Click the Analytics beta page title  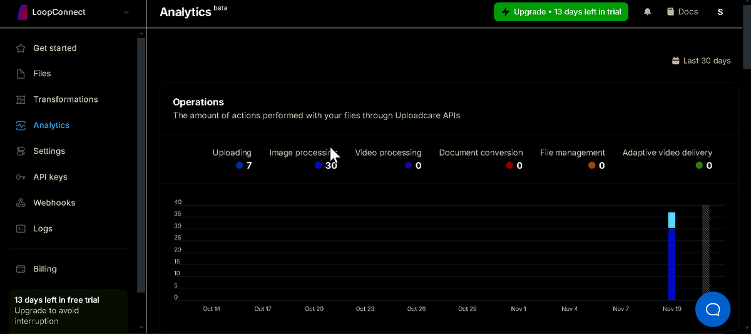point(193,11)
